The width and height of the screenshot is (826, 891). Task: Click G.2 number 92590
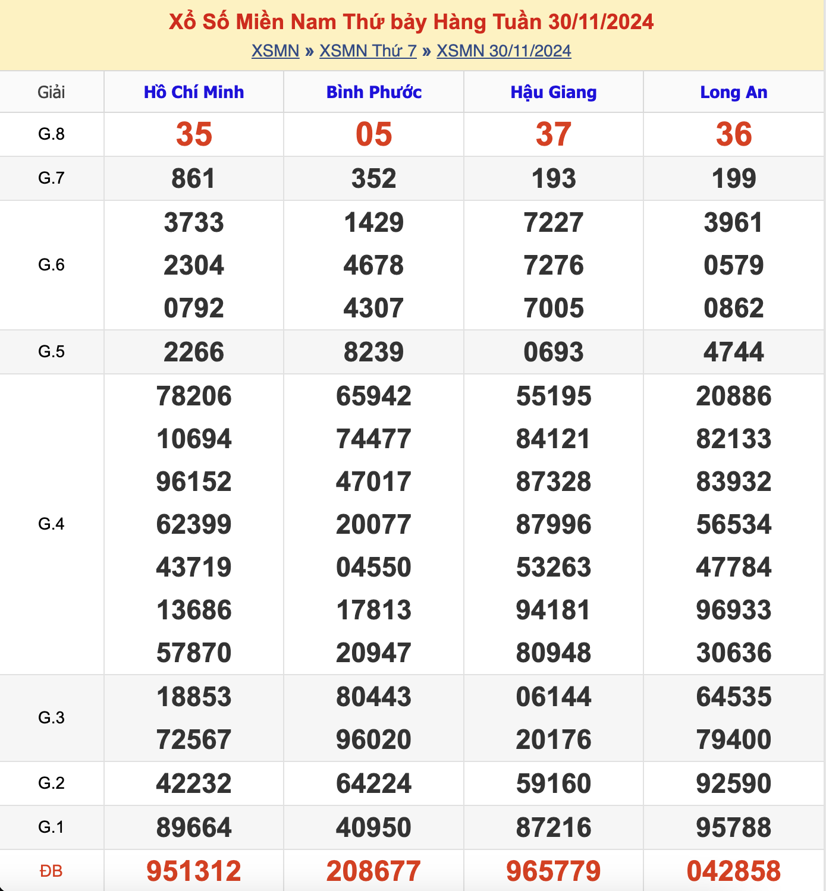[x=734, y=783]
